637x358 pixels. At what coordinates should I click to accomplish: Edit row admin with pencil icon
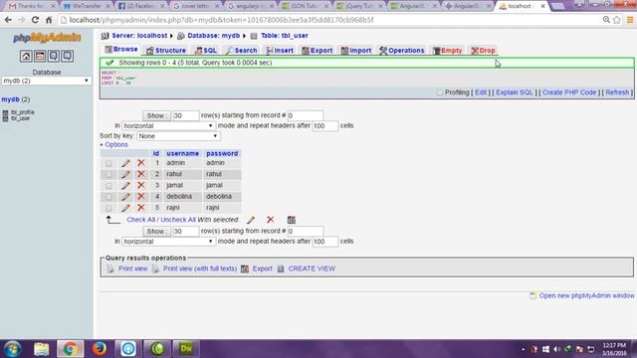125,163
